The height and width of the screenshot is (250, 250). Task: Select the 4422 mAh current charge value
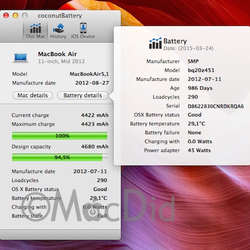(94, 115)
